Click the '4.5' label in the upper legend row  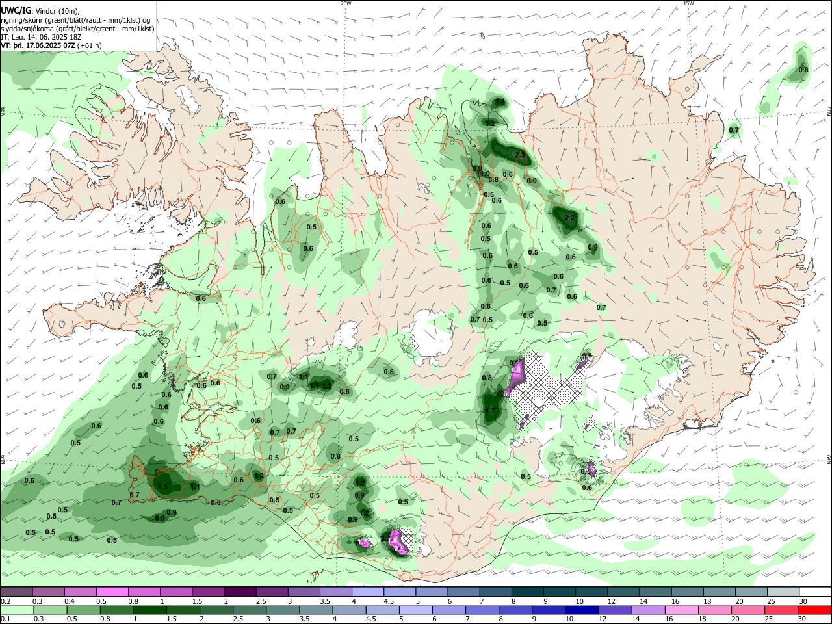[x=389, y=601]
